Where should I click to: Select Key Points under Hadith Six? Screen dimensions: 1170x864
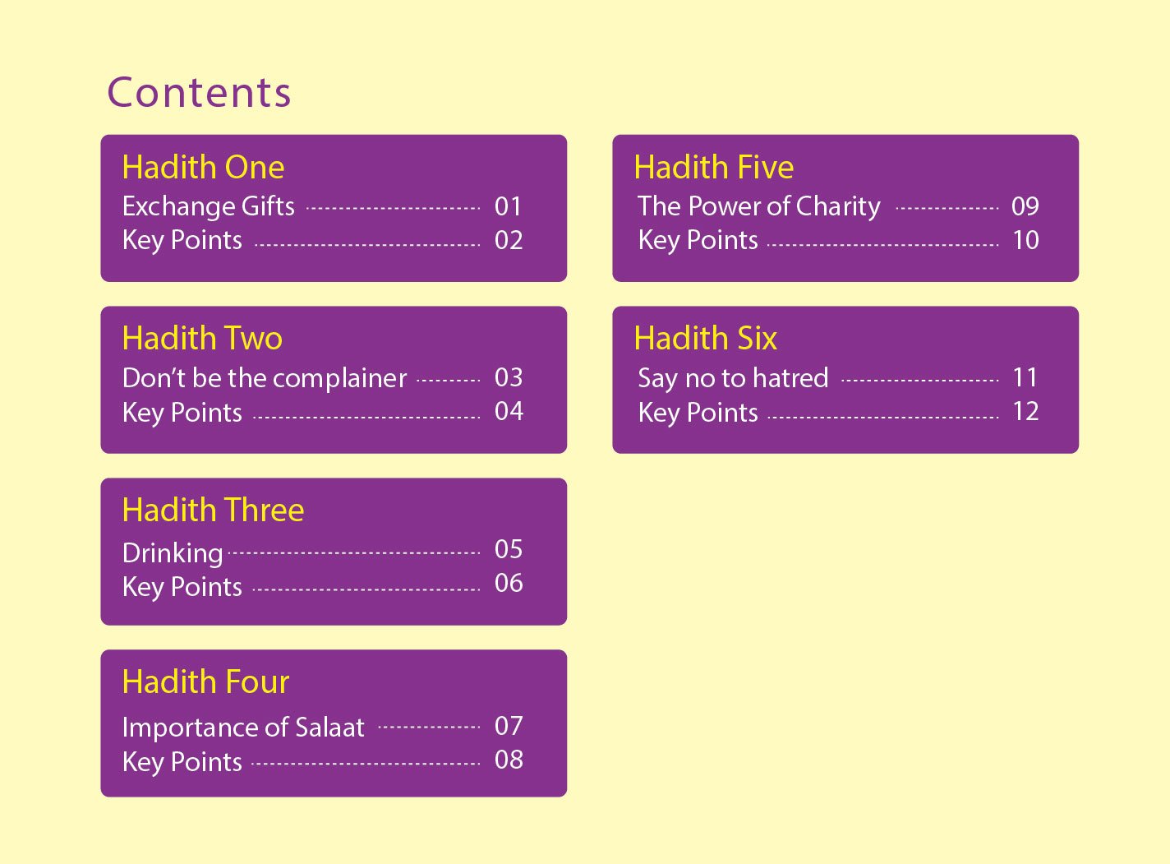pyautogui.click(x=698, y=413)
